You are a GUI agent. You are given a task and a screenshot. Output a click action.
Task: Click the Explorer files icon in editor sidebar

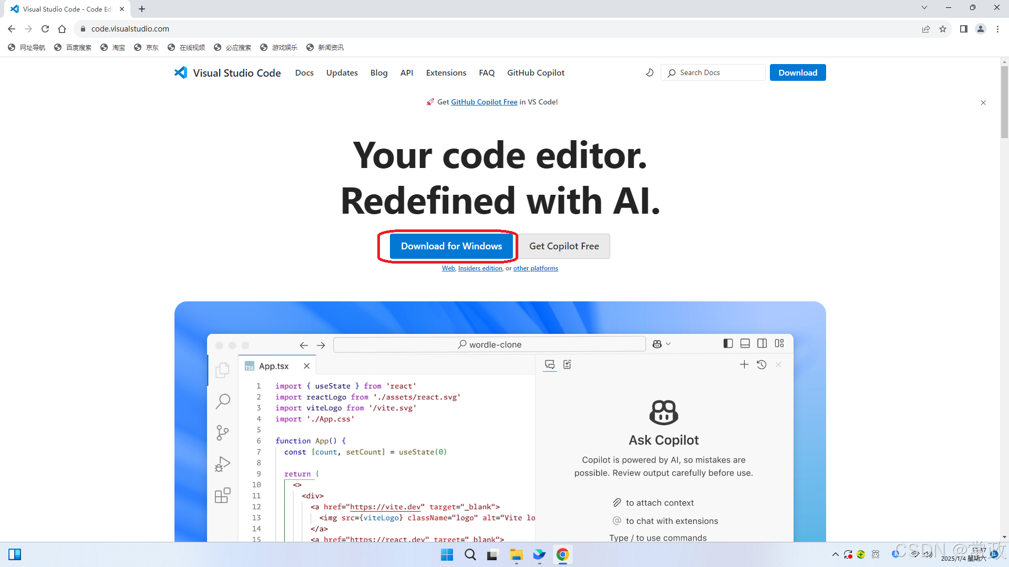point(223,370)
